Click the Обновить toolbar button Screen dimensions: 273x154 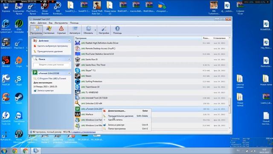click(x=88, y=30)
